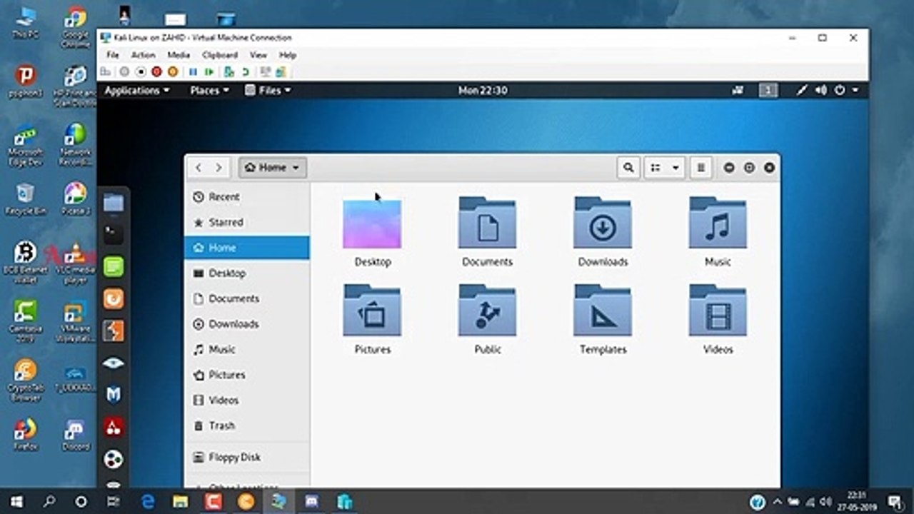Open the Templates folder icon
This screenshot has height=514, width=914.
(603, 311)
